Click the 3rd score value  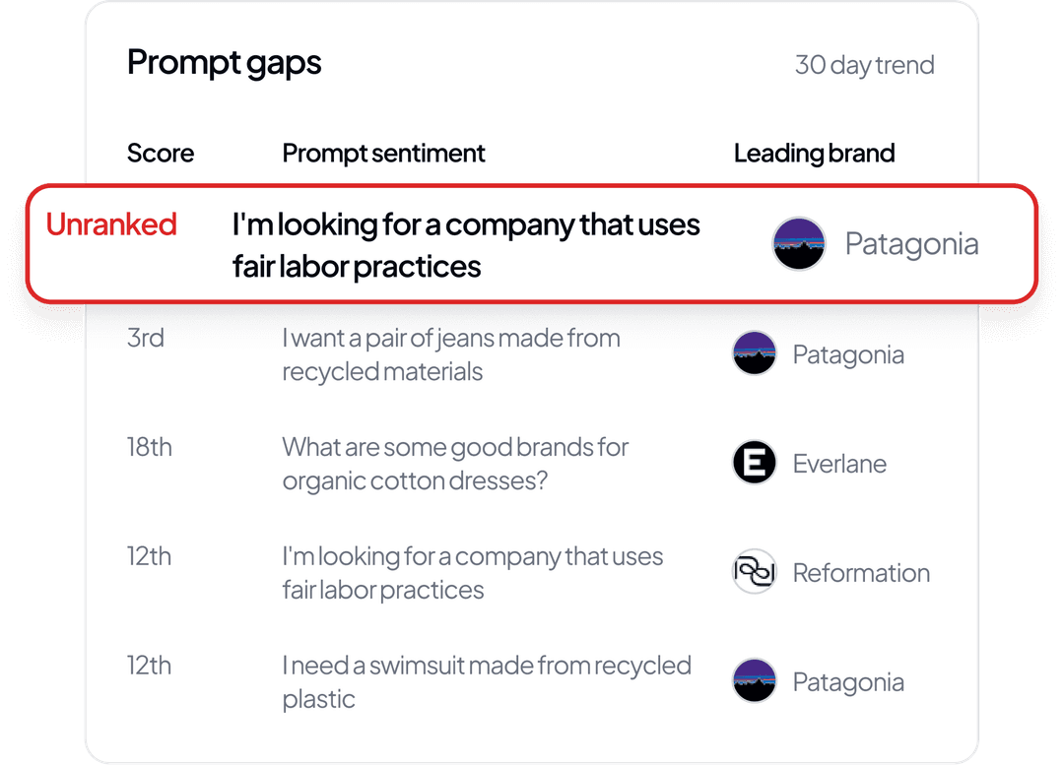(146, 338)
